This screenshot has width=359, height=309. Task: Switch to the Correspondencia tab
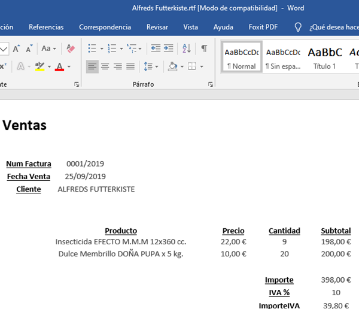105,27
